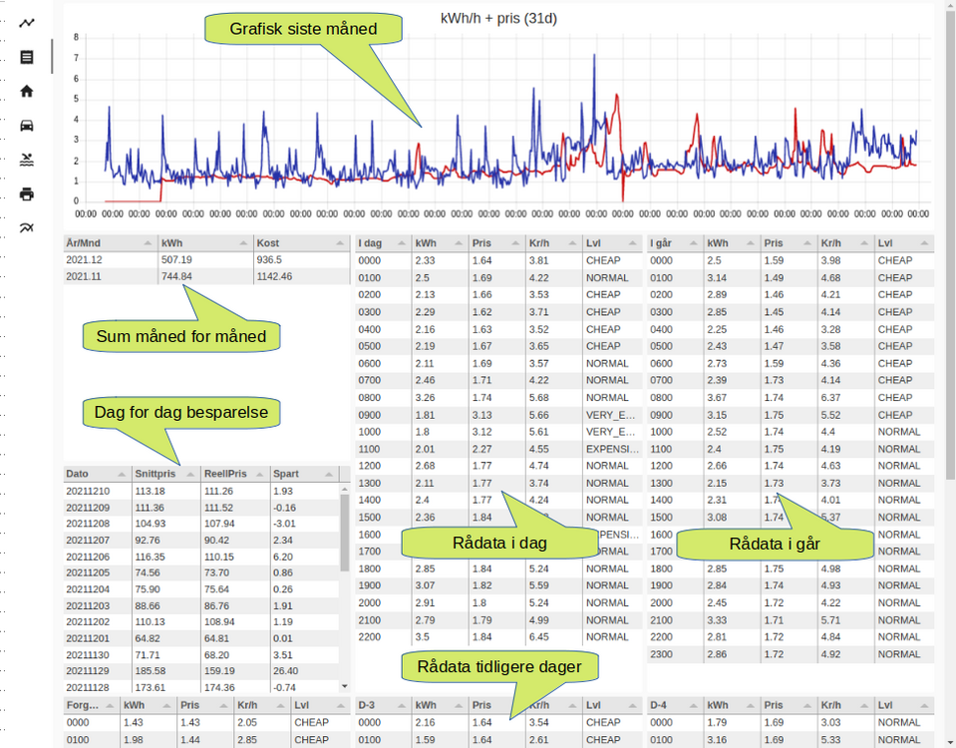Open the swimming pool icon in sidebar
The height and width of the screenshot is (748, 956).
coord(27,160)
